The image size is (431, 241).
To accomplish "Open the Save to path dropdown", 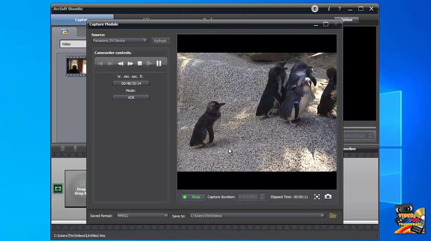I will 321,216.
